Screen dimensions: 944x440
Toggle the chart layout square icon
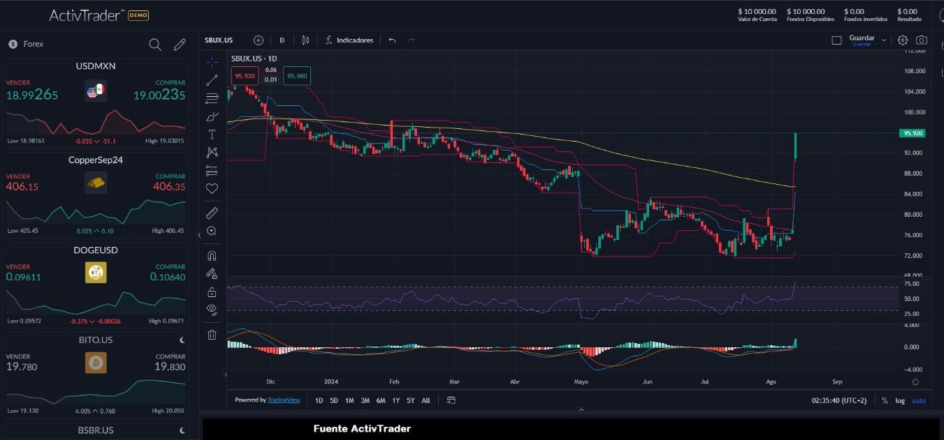[x=836, y=40]
